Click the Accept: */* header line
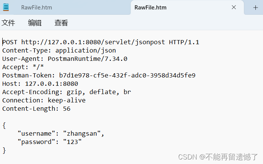 [x=23, y=67]
